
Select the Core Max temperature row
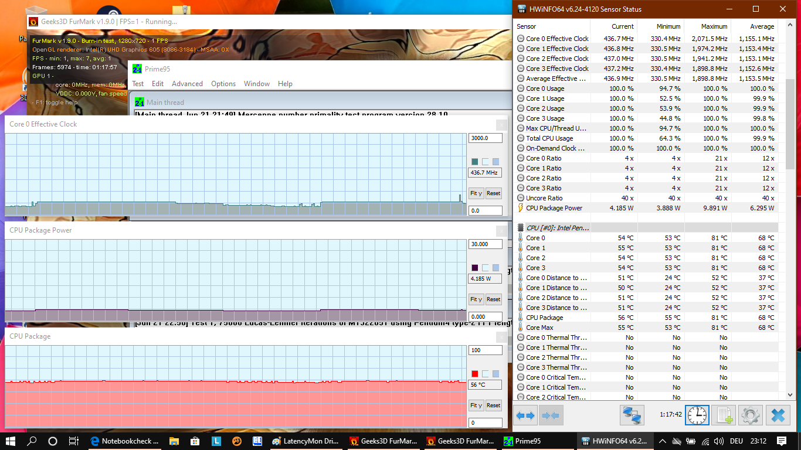pos(646,328)
